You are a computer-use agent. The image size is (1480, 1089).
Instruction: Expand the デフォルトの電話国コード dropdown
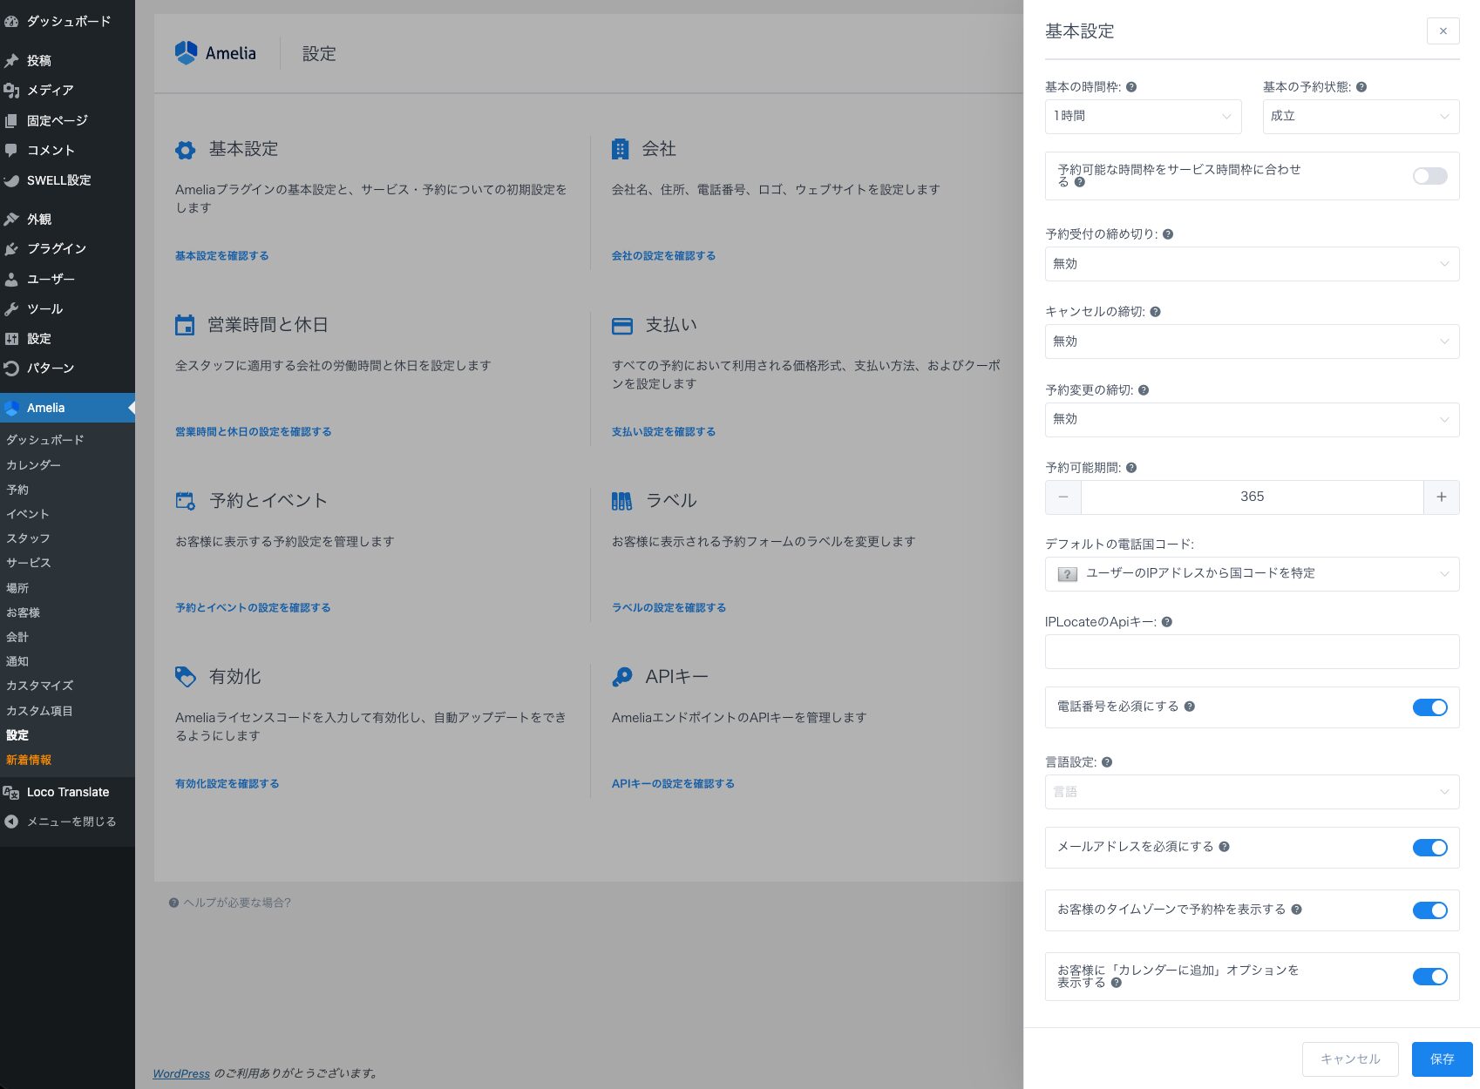pyautogui.click(x=1252, y=574)
